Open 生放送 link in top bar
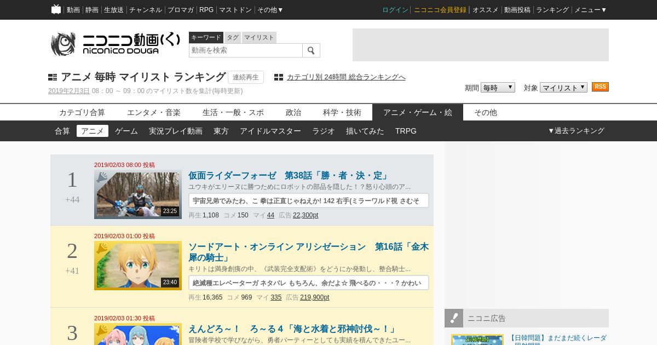This screenshot has width=657, height=345. point(114,10)
